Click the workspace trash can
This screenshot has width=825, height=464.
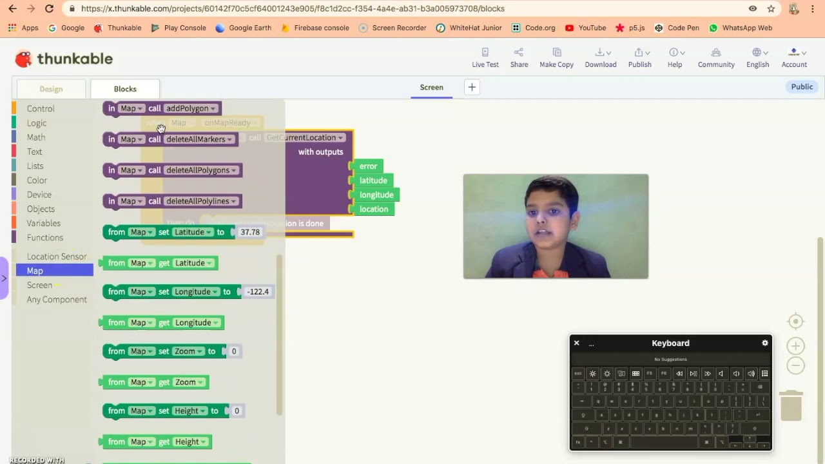coord(791,405)
